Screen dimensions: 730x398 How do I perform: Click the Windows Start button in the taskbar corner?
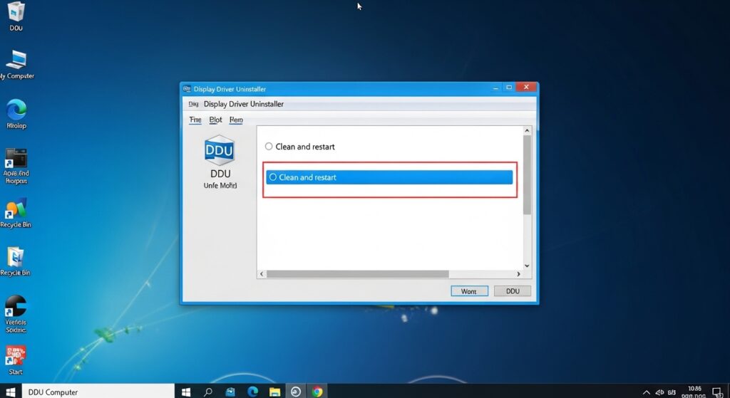pyautogui.click(x=10, y=392)
